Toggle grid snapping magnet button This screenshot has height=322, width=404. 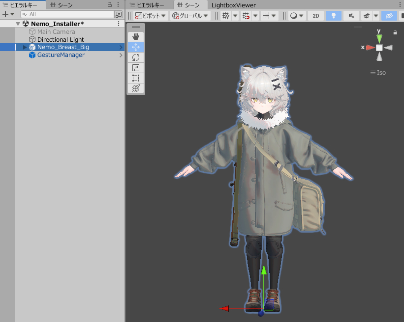point(246,16)
